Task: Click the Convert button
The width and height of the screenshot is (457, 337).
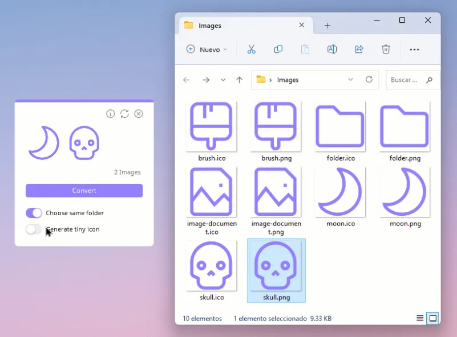Action: click(x=84, y=191)
